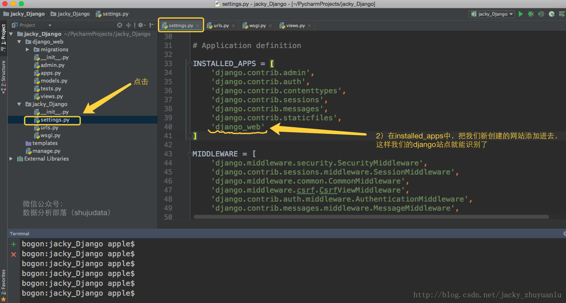Image resolution: width=566 pixels, height=303 pixels.
Task: Click fold end marker at line 41
Action: point(189,135)
